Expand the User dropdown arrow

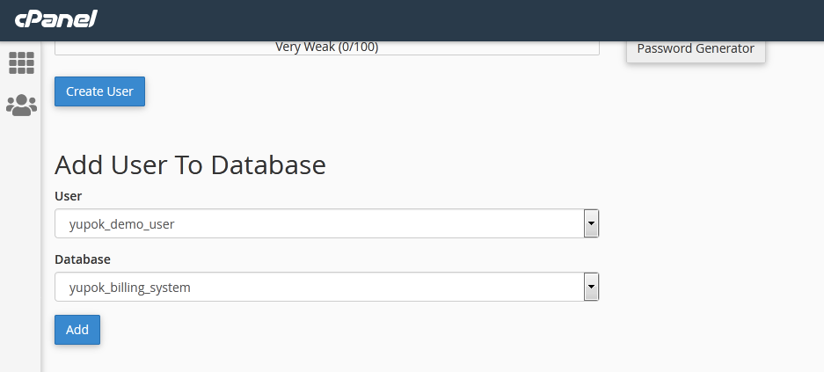point(591,224)
